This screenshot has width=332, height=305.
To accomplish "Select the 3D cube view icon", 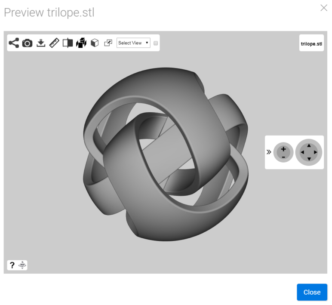I will 95,43.
